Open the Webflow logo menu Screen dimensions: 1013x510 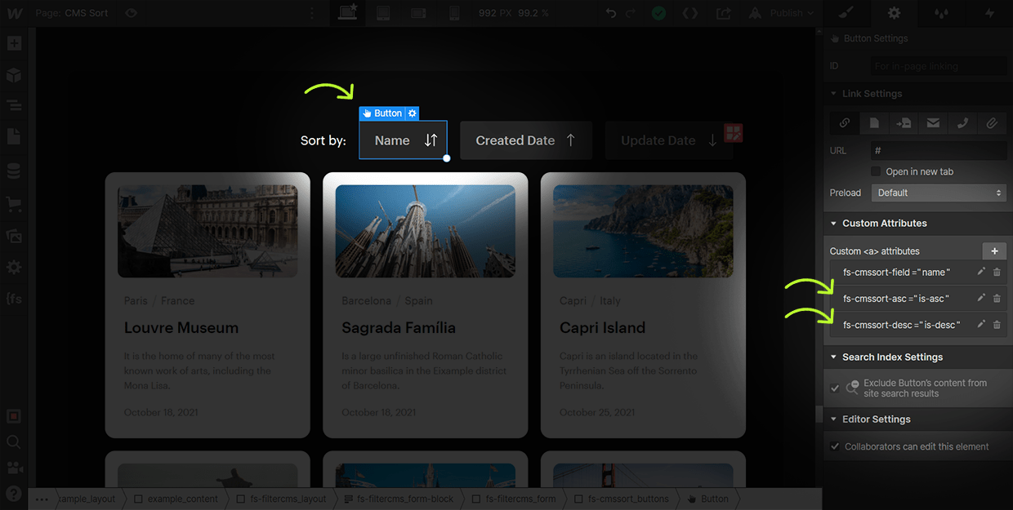point(15,13)
